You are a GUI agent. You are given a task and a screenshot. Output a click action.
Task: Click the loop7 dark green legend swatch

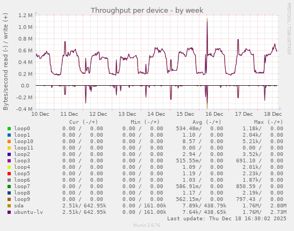coord(9,187)
